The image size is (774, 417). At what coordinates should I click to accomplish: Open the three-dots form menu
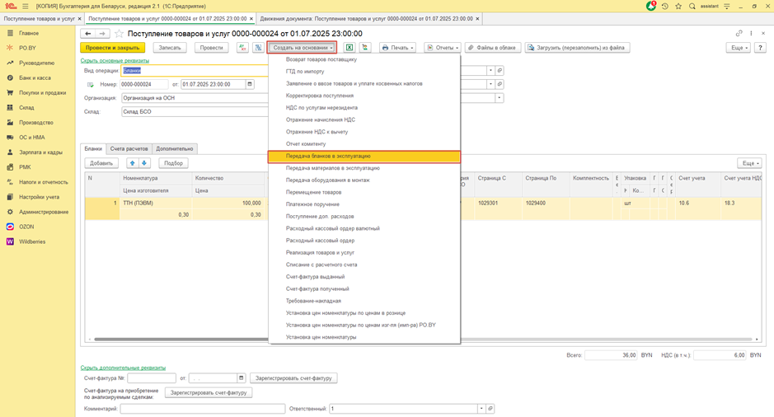pyautogui.click(x=751, y=34)
